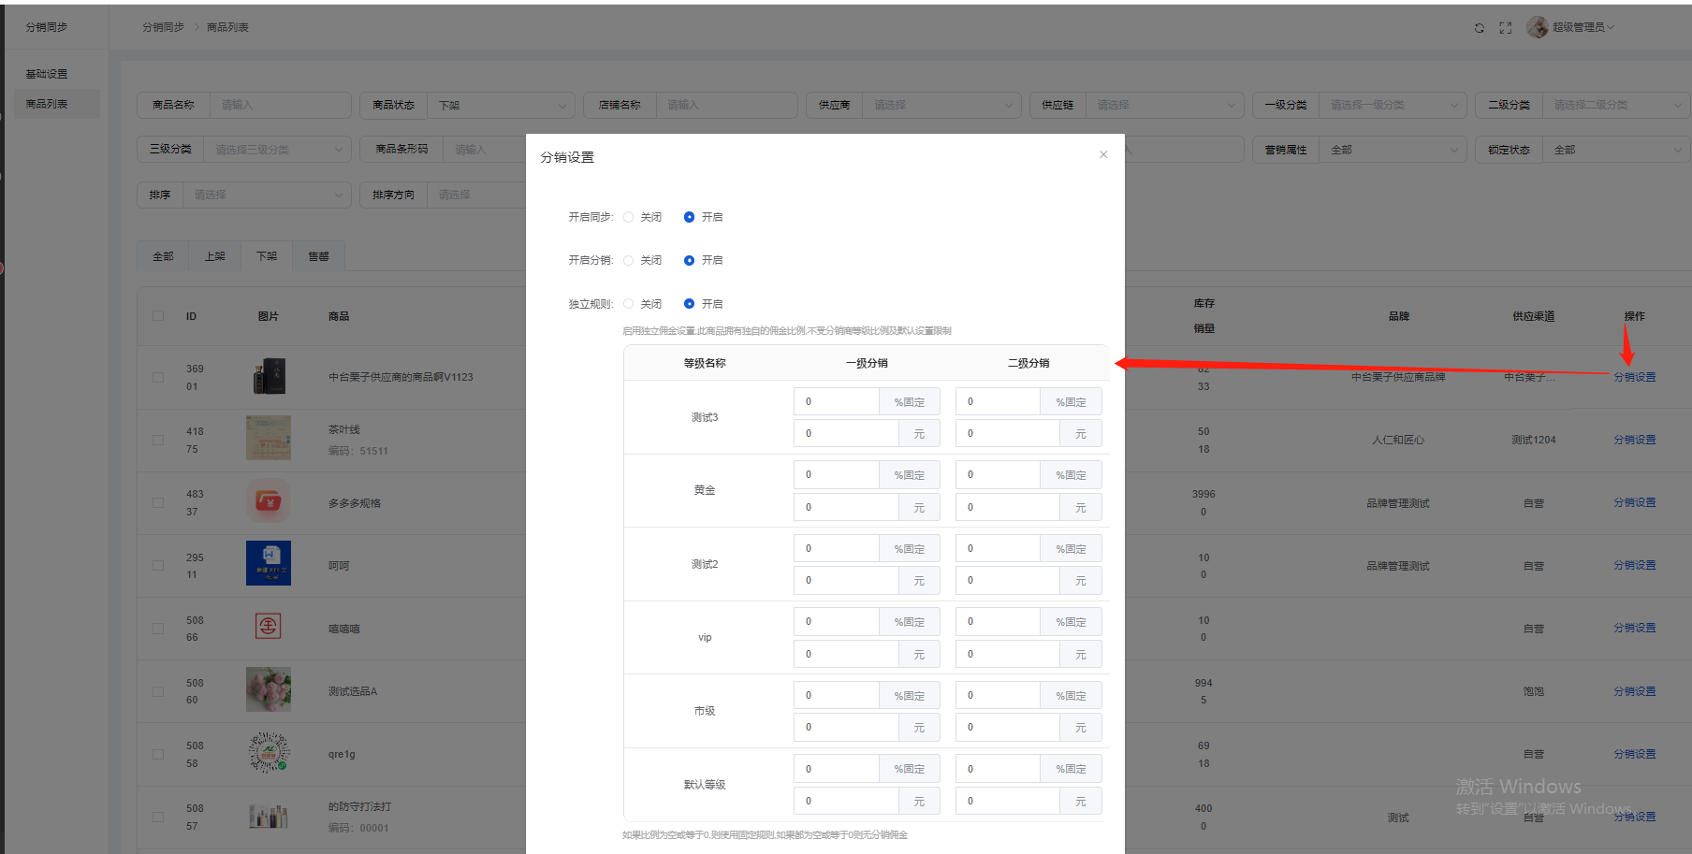This screenshot has height=854, width=1692.
Task: Click the 呵呵 blue product thumbnail
Action: click(268, 563)
